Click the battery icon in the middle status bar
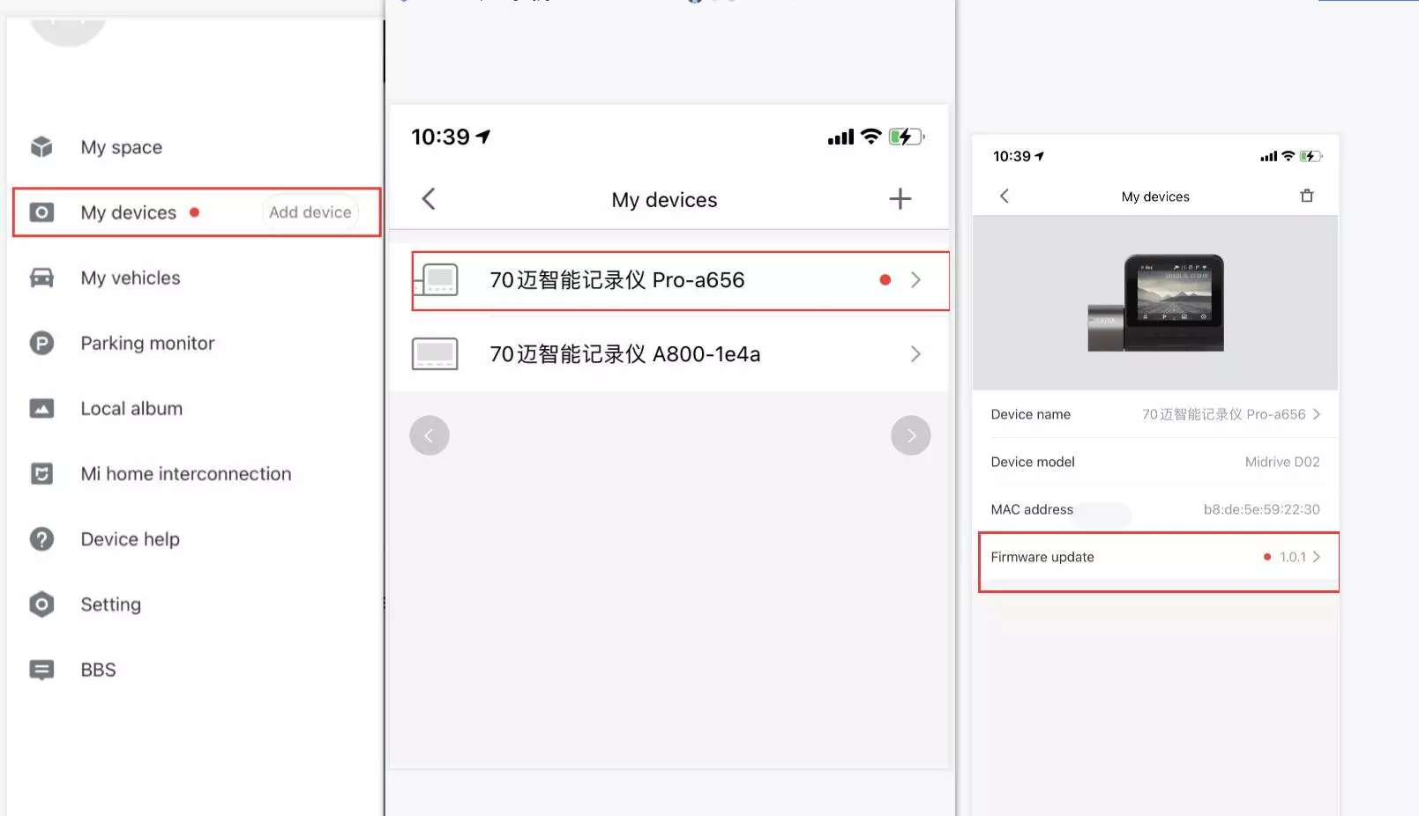The image size is (1419, 816). point(907,137)
